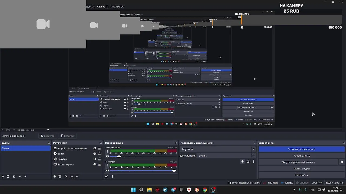Move source up arrow in Источники panel

coord(72,176)
